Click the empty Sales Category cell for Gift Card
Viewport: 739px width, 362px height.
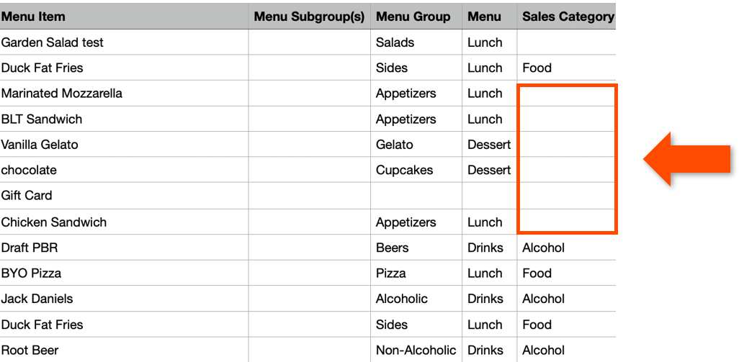566,196
